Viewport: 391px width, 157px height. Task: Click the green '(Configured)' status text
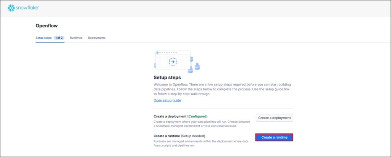197,116
